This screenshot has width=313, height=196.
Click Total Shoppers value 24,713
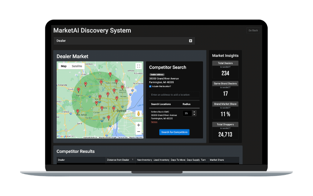pyautogui.click(x=225, y=134)
